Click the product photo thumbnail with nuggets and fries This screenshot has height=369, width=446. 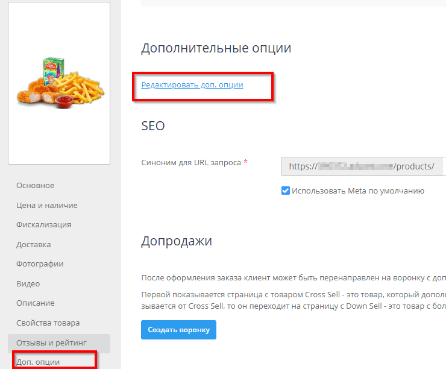click(x=59, y=83)
